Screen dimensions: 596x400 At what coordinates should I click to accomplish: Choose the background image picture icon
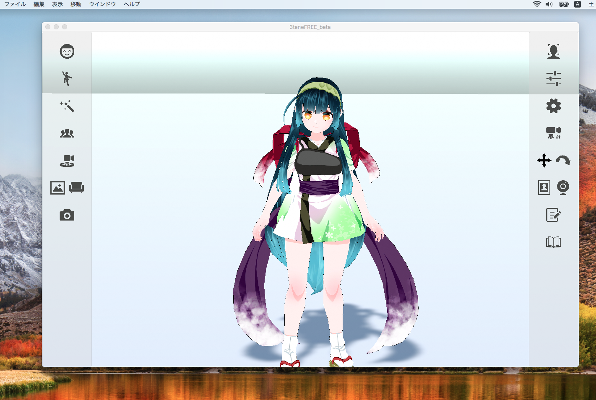(58, 187)
